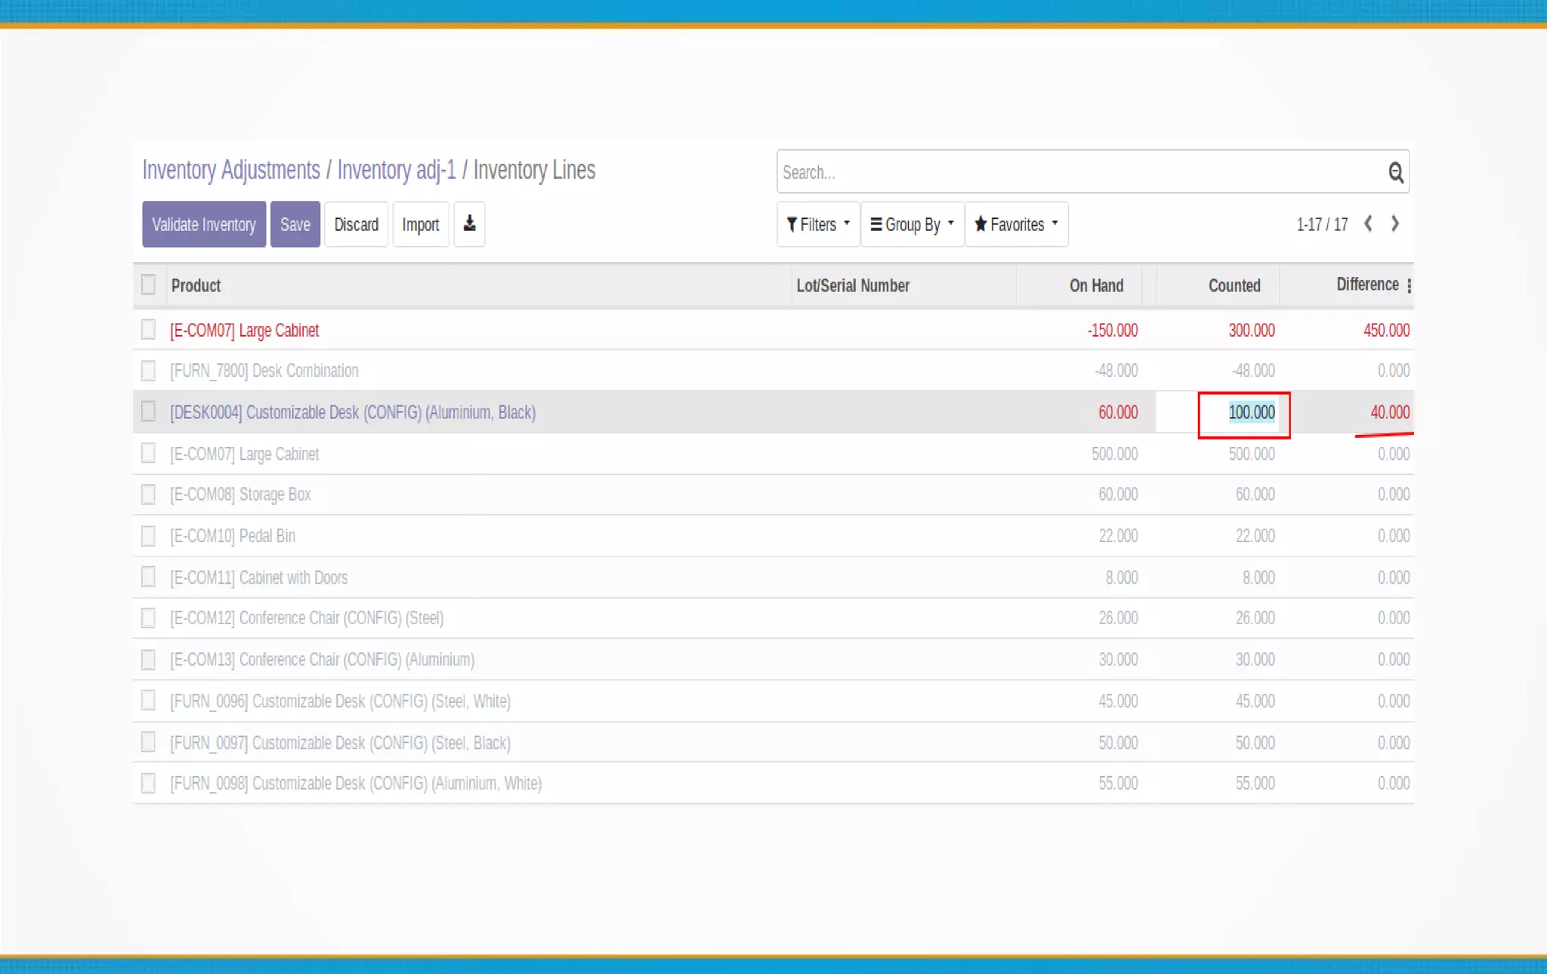Image resolution: width=1547 pixels, height=974 pixels.
Task: Open the Inventory adj-1 breadcrumb link
Action: point(396,170)
